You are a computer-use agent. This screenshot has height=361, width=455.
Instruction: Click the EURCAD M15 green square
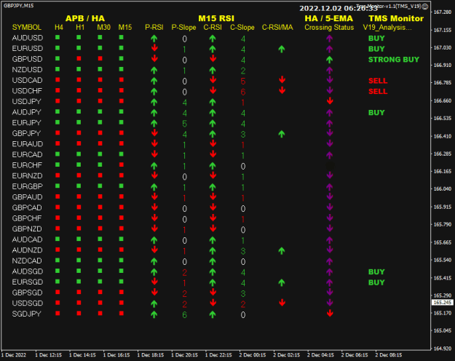(x=122, y=154)
